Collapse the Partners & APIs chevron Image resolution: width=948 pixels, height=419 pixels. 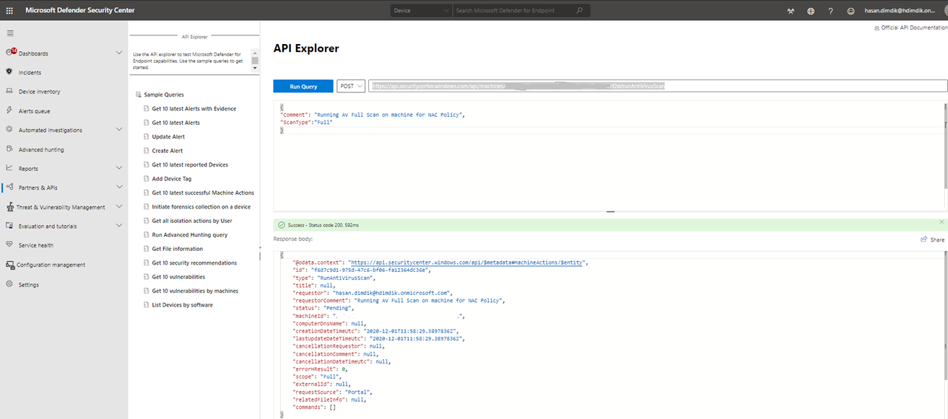coord(119,188)
